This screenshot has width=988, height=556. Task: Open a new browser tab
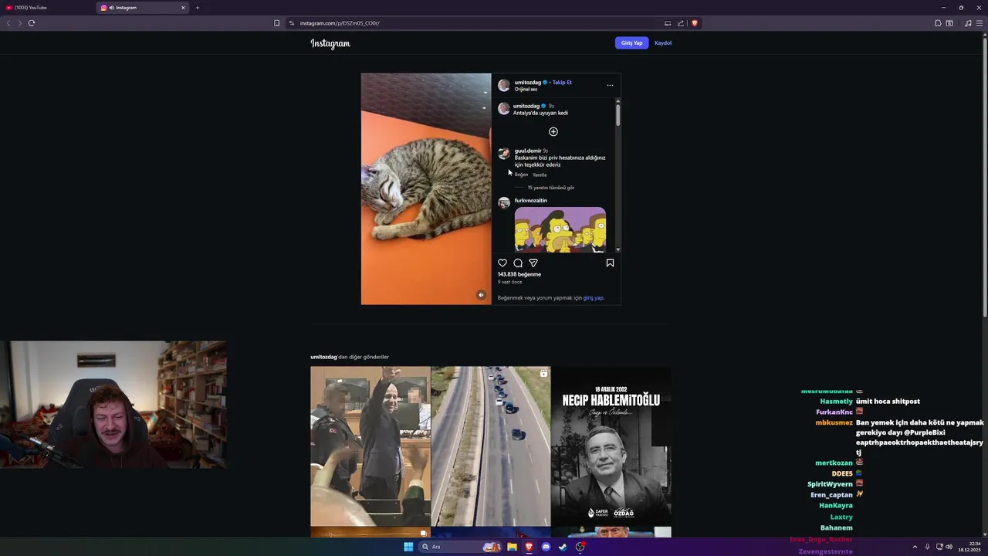[198, 8]
